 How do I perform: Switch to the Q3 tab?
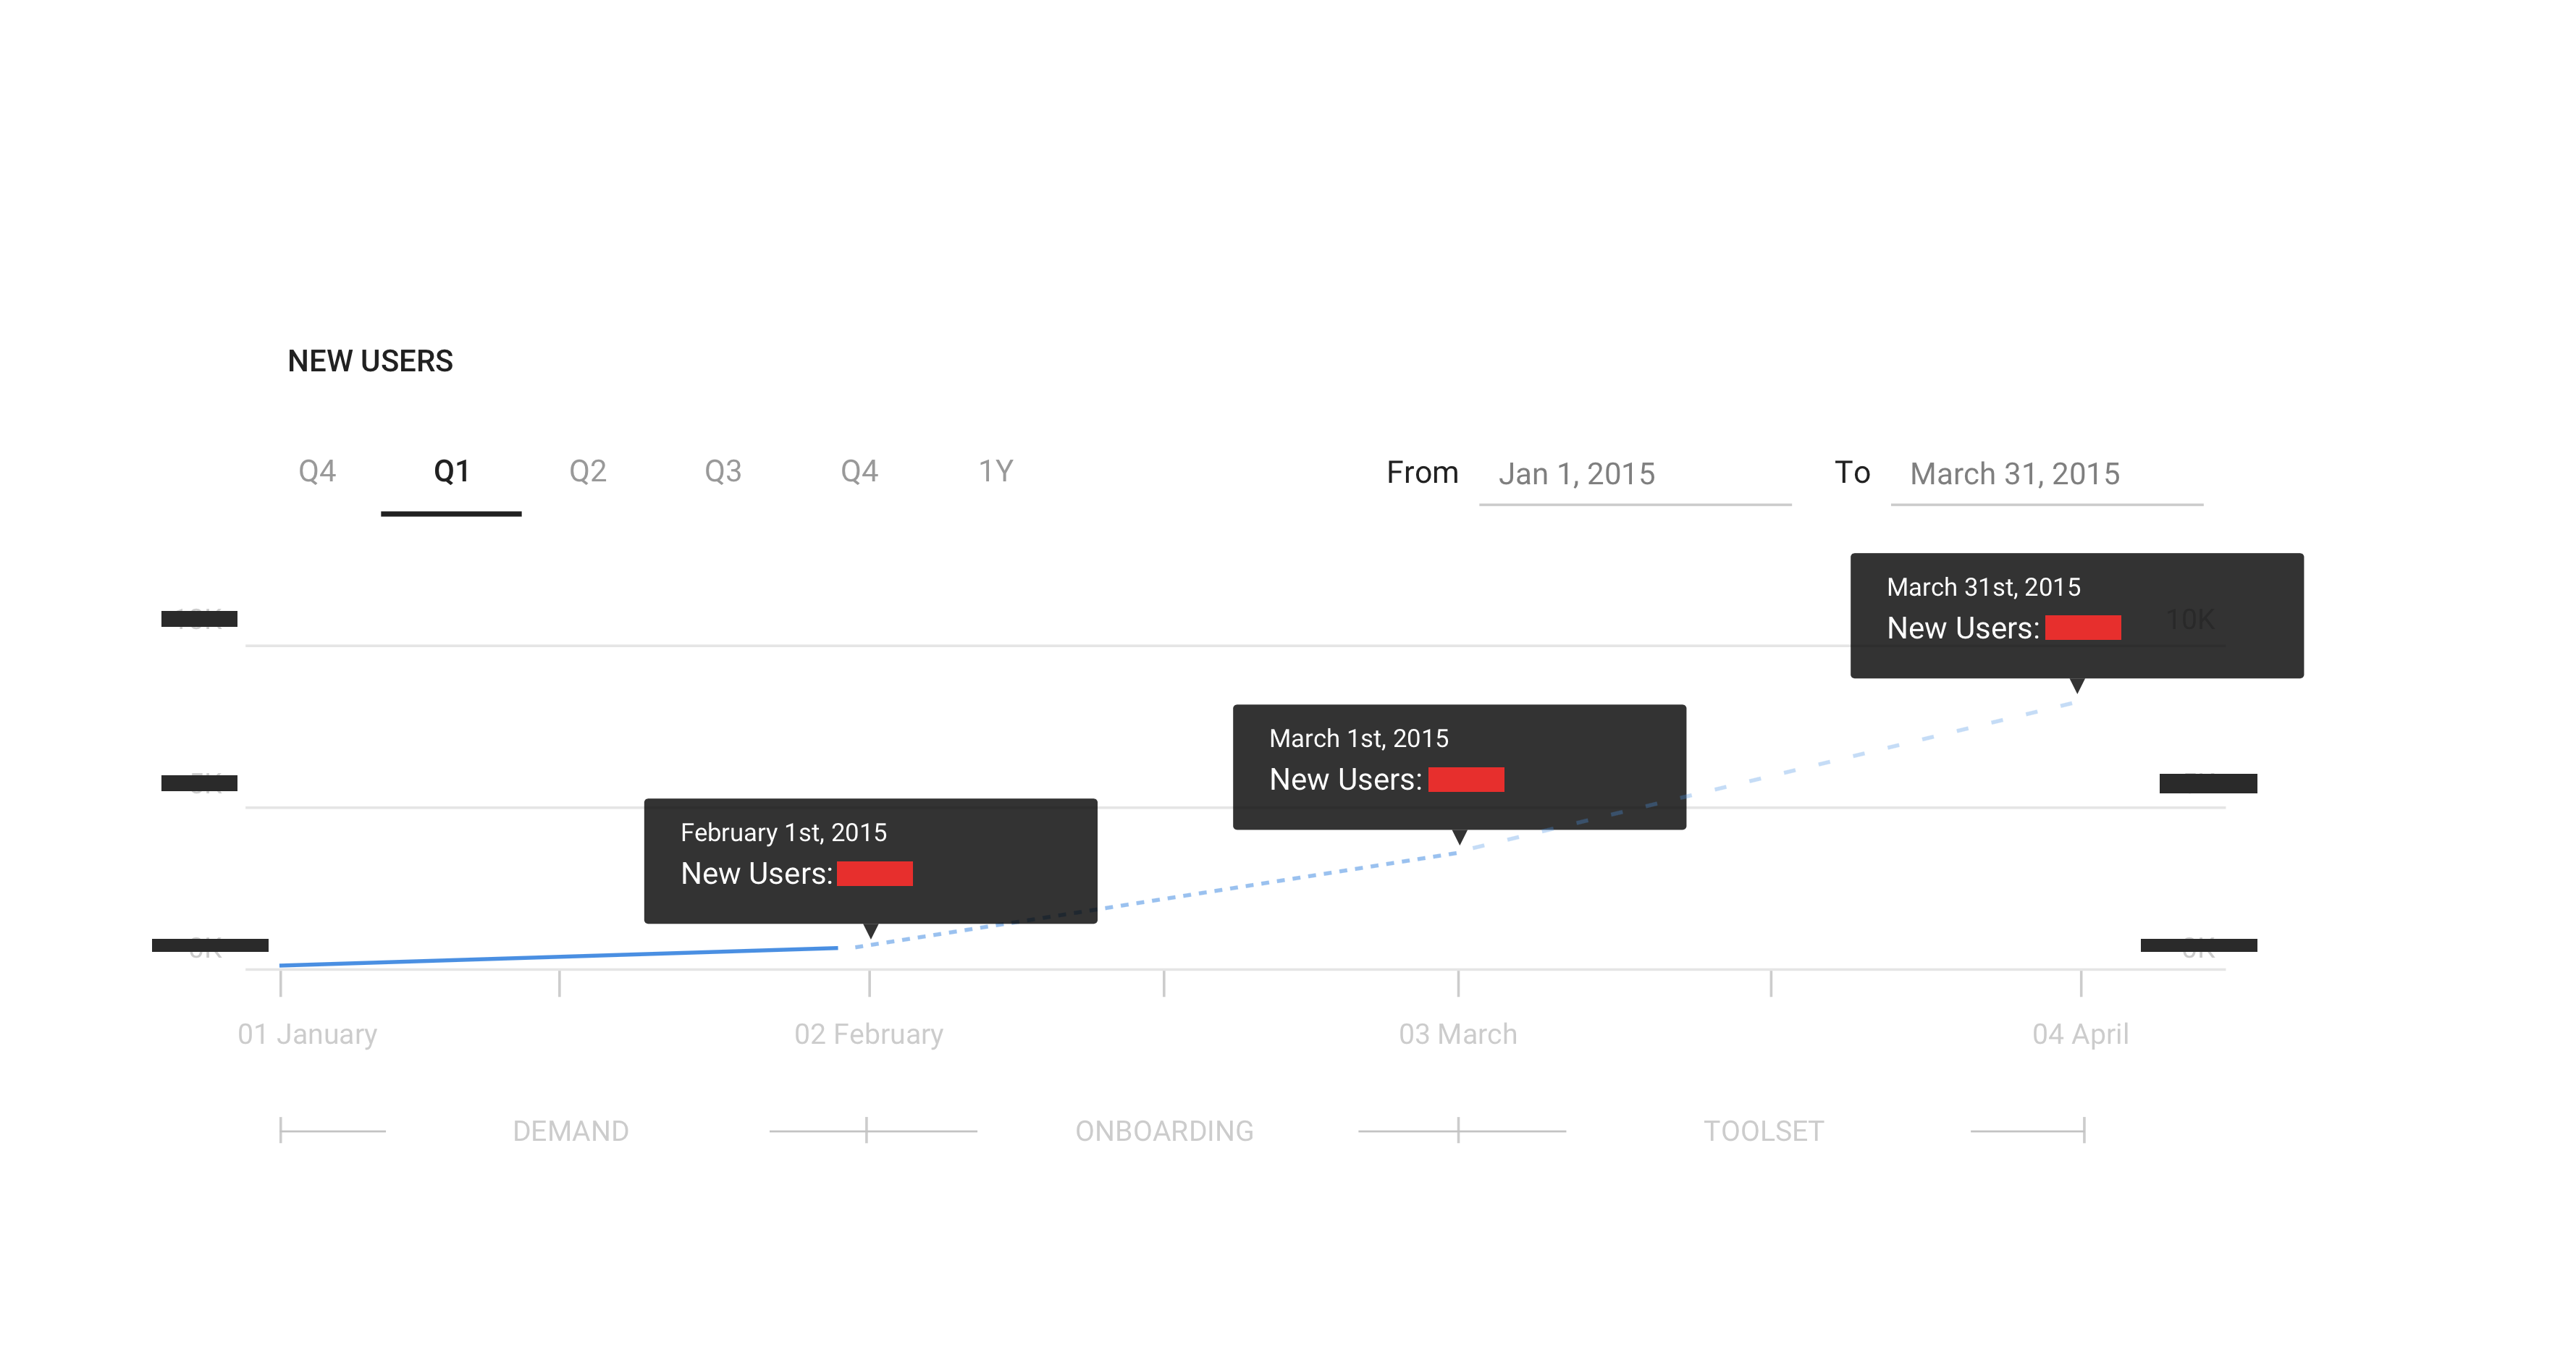[722, 471]
